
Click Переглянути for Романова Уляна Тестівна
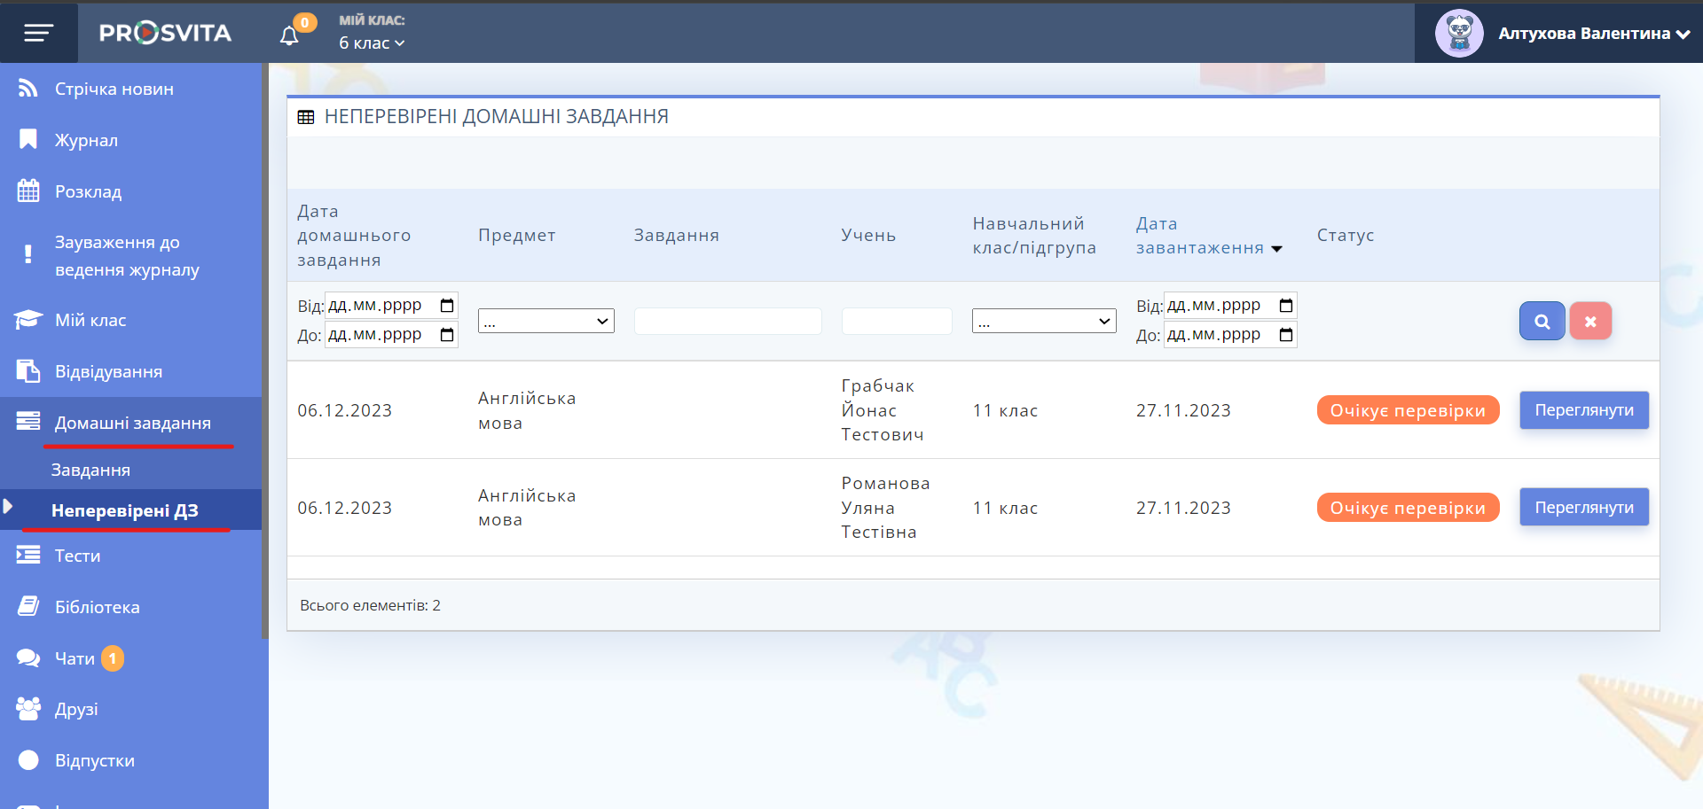click(1583, 508)
